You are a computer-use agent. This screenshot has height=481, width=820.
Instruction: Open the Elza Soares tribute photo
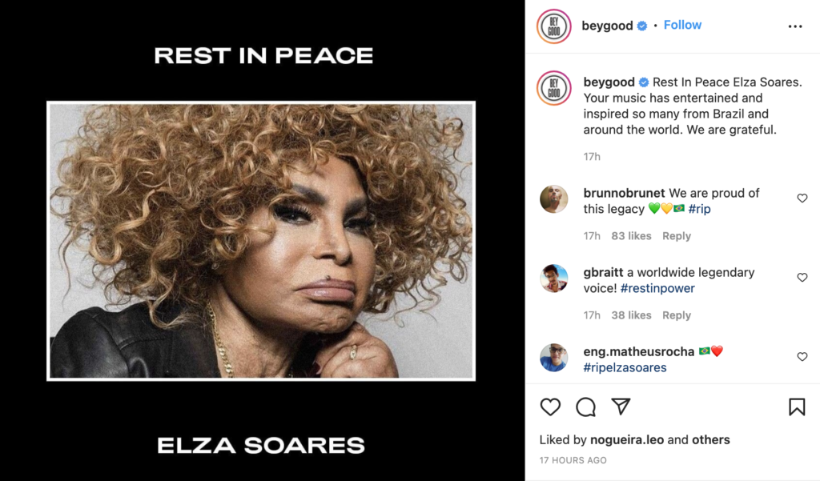(261, 241)
